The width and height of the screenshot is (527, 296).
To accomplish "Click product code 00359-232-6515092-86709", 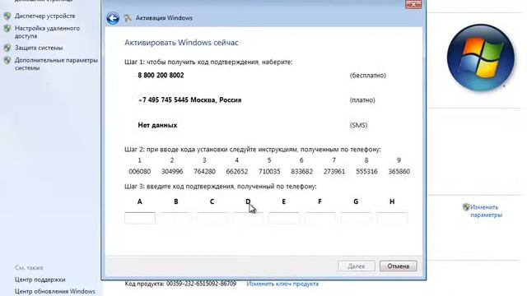I will pos(201,284).
